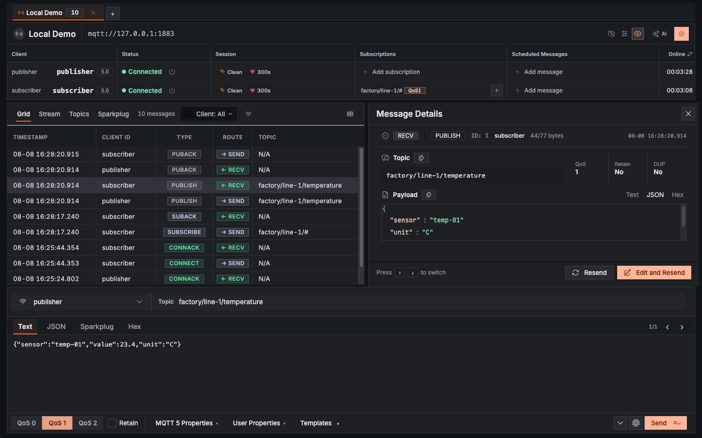
Task: Add scheduled message for subscriber row
Action: tap(539, 91)
